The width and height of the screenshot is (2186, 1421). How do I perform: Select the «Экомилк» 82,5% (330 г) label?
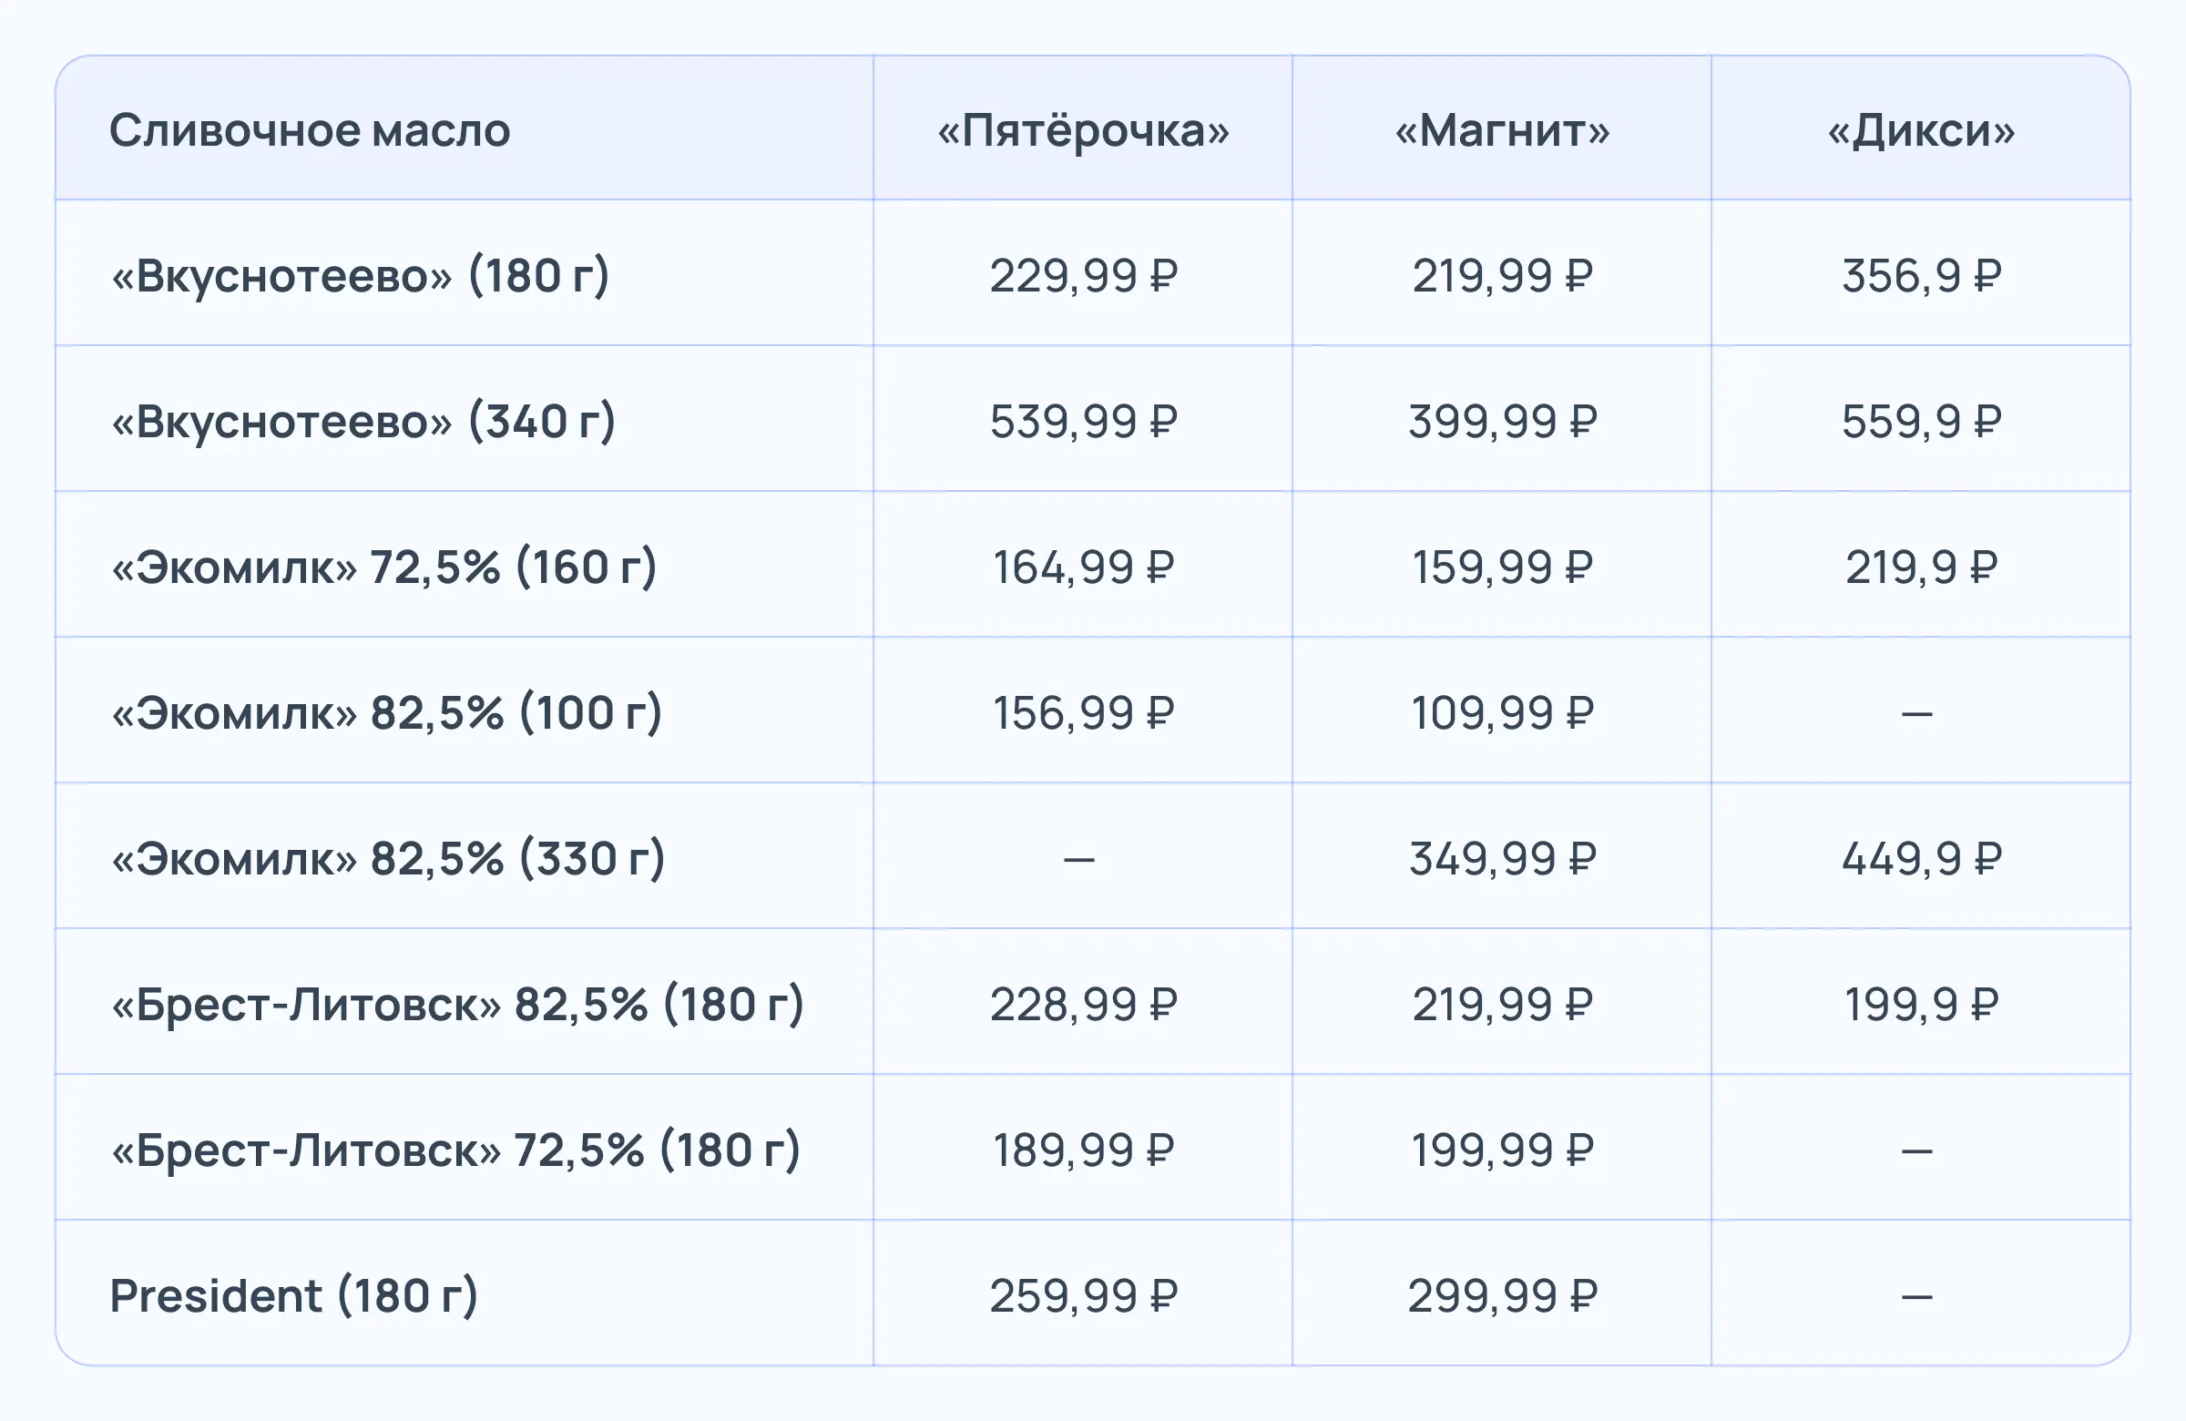point(388,859)
